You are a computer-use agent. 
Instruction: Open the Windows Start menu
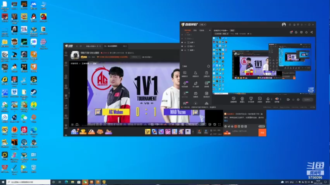coord(3,182)
